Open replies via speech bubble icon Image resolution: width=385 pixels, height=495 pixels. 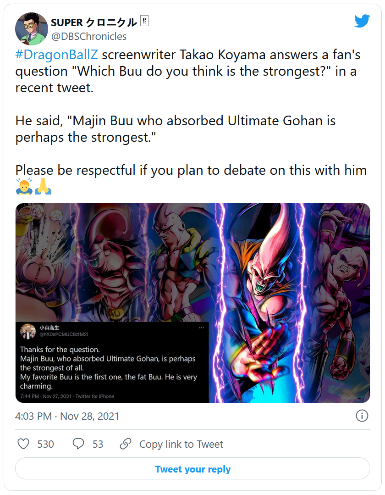pos(78,444)
